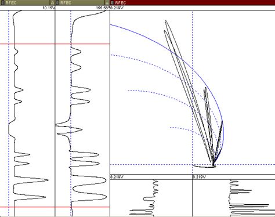275x217 pixels.
Task: Toggle the phase icon on second strip header
Action: pyautogui.click(x=107, y=2)
